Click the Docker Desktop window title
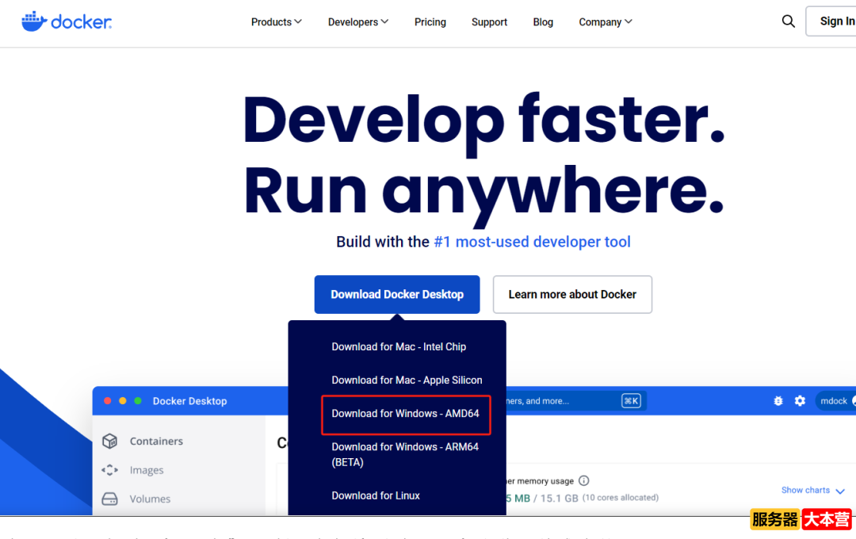Image resolution: width=856 pixels, height=539 pixels. pos(189,401)
